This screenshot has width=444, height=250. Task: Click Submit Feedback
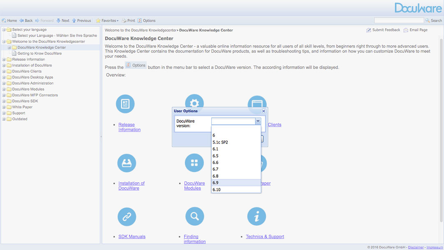point(383,30)
